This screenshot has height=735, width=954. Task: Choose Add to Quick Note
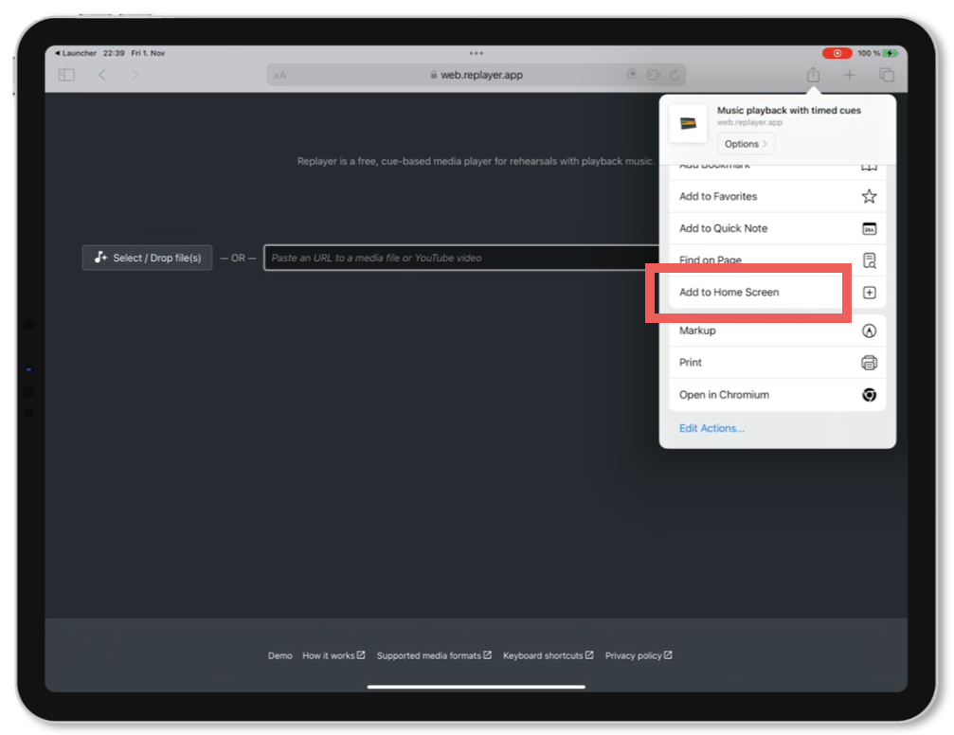click(x=777, y=228)
